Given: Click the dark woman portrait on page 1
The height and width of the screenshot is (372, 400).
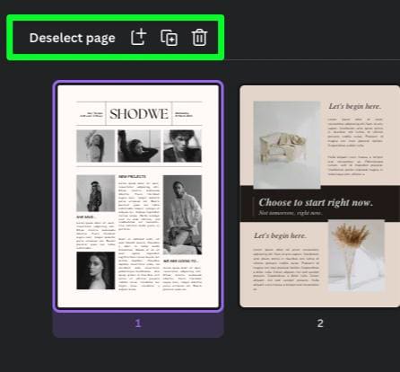Looking at the screenshot, I should (96, 270).
